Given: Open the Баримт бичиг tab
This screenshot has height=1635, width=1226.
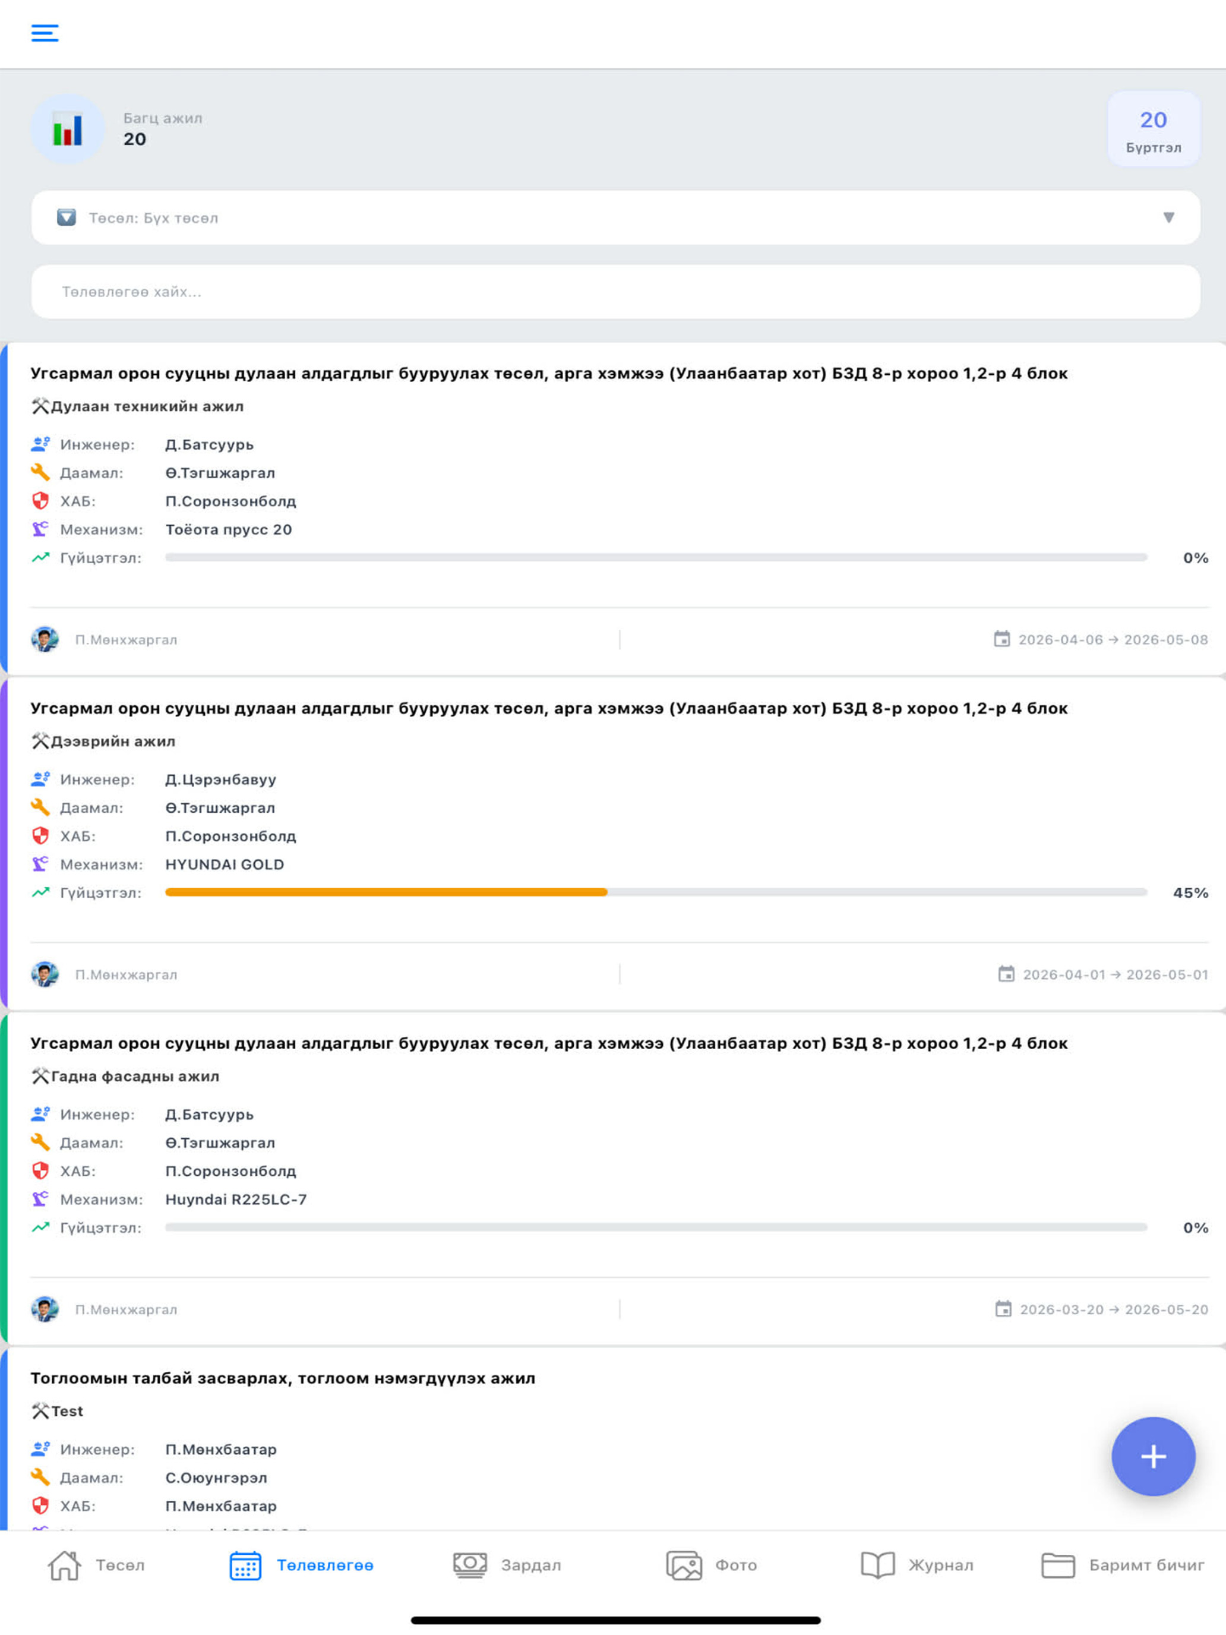Looking at the screenshot, I should pyautogui.click(x=1123, y=1565).
